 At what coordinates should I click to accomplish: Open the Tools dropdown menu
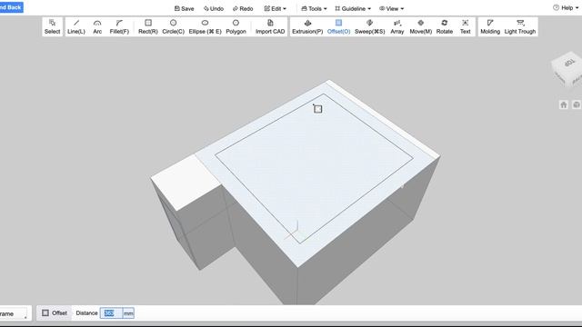[x=314, y=8]
